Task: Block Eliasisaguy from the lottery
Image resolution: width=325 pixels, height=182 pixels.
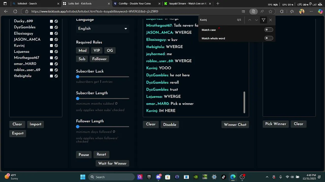Action: [56, 33]
